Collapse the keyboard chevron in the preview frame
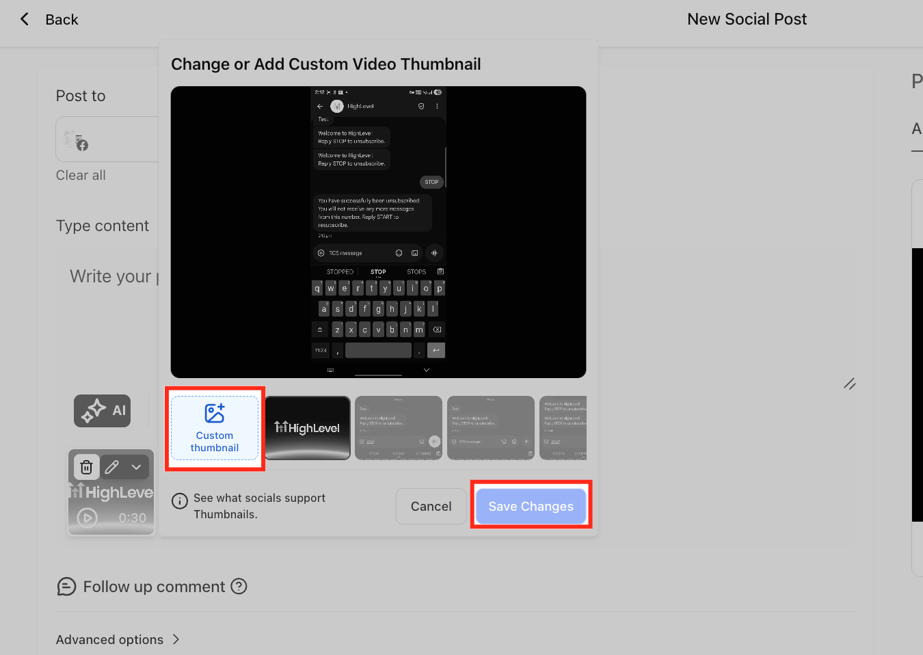Image resolution: width=923 pixels, height=655 pixels. (426, 369)
